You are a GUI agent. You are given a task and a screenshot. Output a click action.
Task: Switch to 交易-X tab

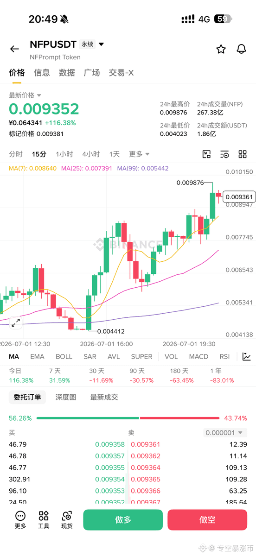click(122, 73)
